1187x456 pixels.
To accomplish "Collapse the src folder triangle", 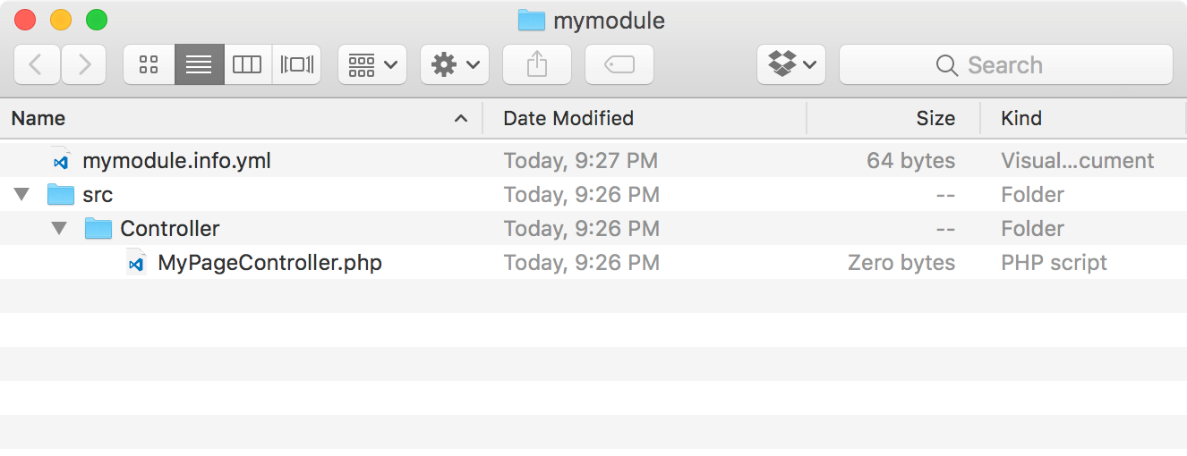I will pyautogui.click(x=21, y=194).
